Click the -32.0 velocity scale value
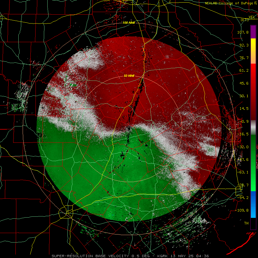This screenshot has width=258, height=258. (x=243, y=147)
